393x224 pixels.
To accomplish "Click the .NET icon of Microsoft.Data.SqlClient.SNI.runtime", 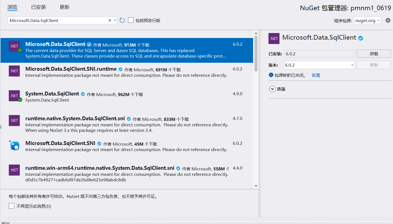I will pos(14,71).
